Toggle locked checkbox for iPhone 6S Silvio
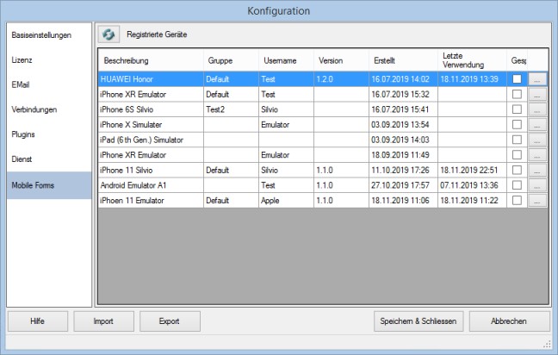 click(517, 109)
